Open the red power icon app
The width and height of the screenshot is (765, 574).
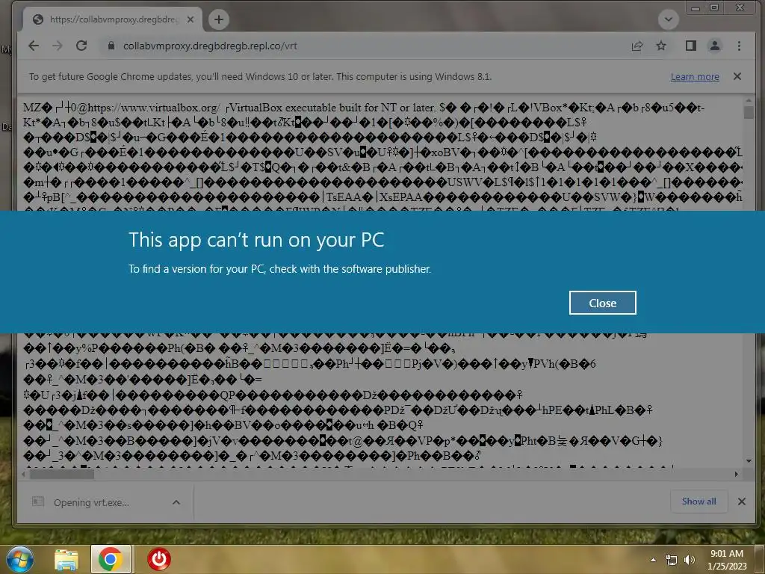(159, 559)
